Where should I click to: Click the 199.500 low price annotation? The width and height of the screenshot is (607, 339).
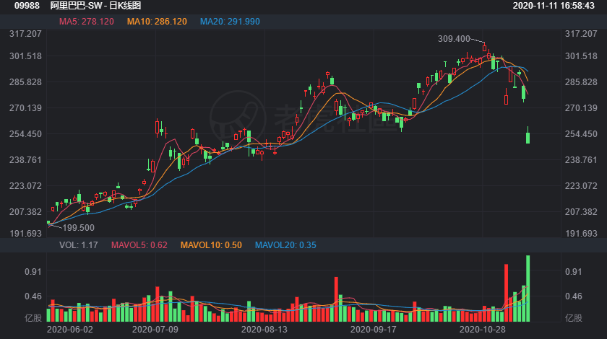point(79,228)
